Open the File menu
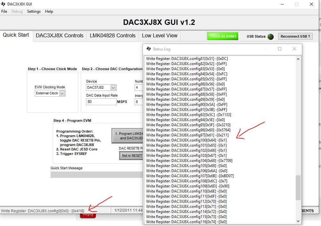 pos(4,11)
